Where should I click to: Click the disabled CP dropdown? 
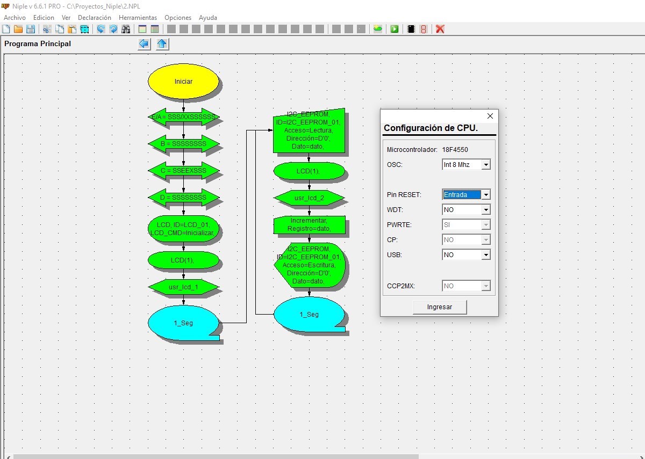(466, 240)
